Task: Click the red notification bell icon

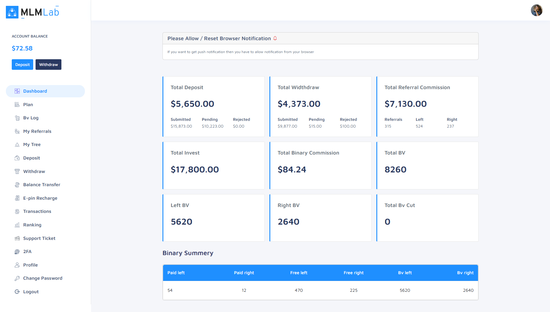Action: pyautogui.click(x=275, y=38)
